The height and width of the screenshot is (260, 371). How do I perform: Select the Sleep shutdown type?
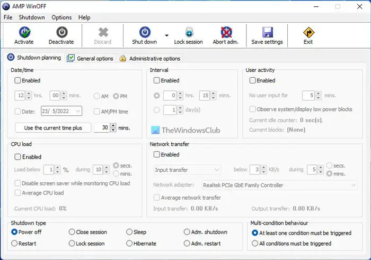129,232
